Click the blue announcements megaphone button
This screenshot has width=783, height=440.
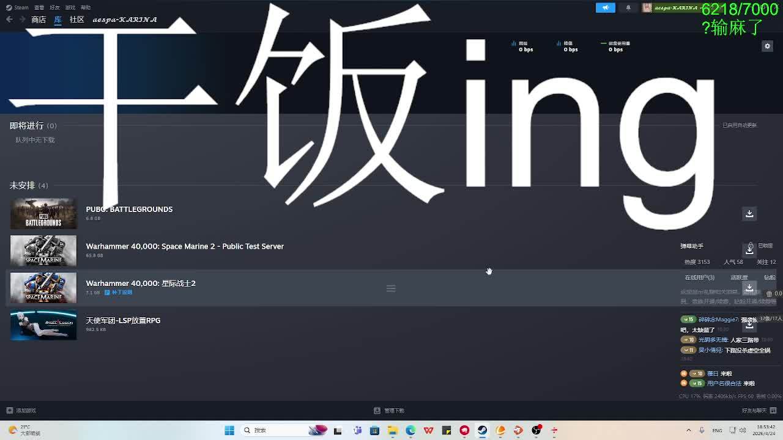pyautogui.click(x=605, y=7)
